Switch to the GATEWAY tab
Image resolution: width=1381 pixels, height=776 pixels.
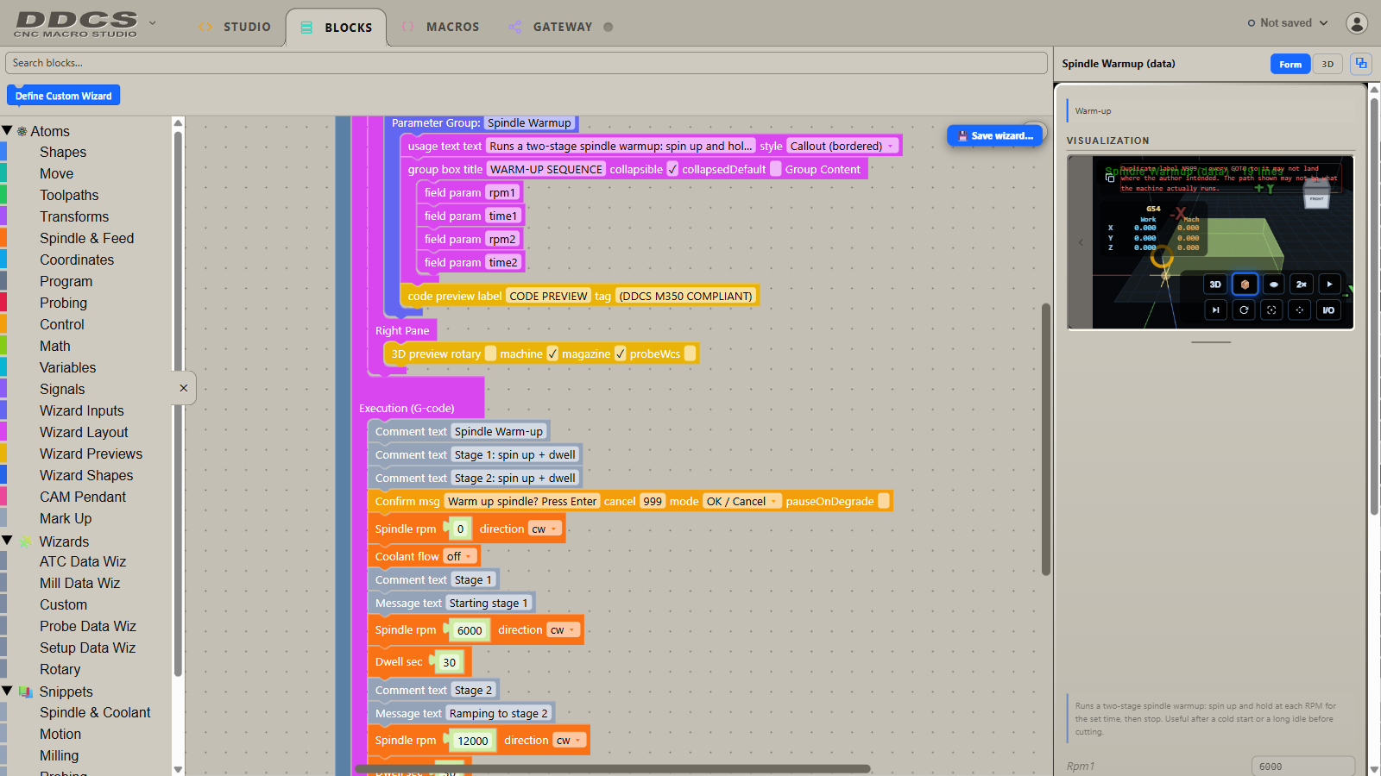pos(560,27)
